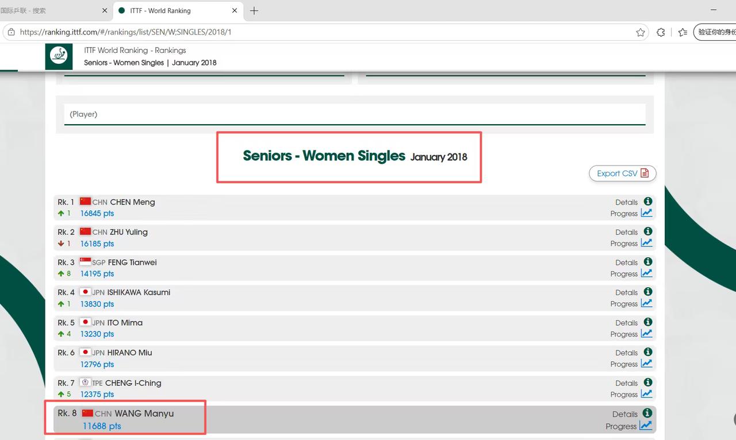Click the 16185 pts value
Screen dimensions: 736x440
[x=97, y=244]
